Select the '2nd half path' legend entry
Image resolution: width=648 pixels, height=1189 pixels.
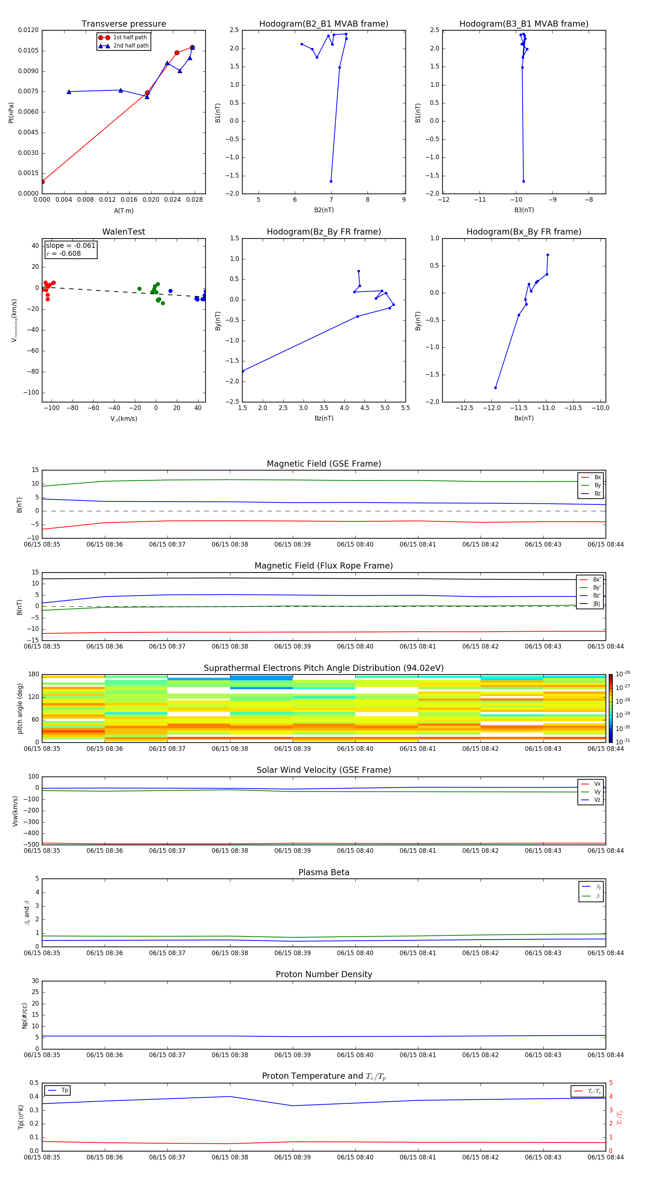tap(123, 46)
